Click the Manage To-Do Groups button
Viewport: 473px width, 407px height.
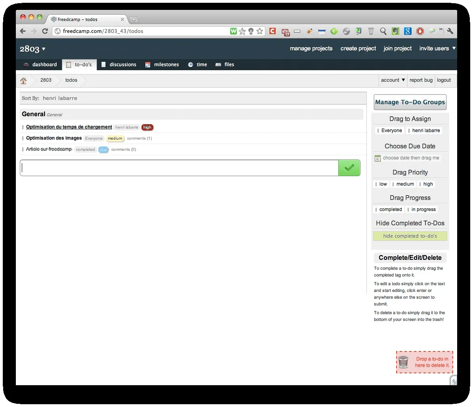point(410,102)
